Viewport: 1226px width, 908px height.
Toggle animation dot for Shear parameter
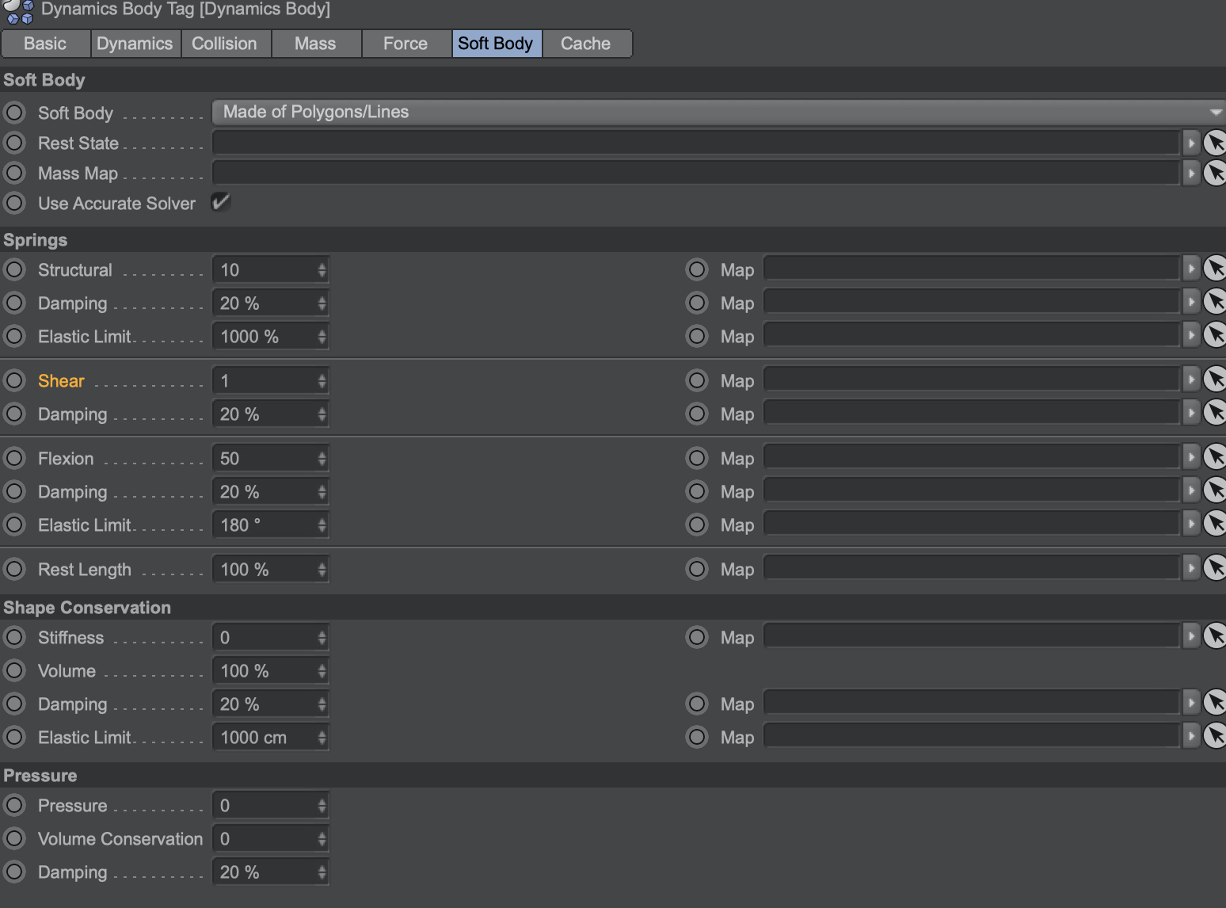14,380
